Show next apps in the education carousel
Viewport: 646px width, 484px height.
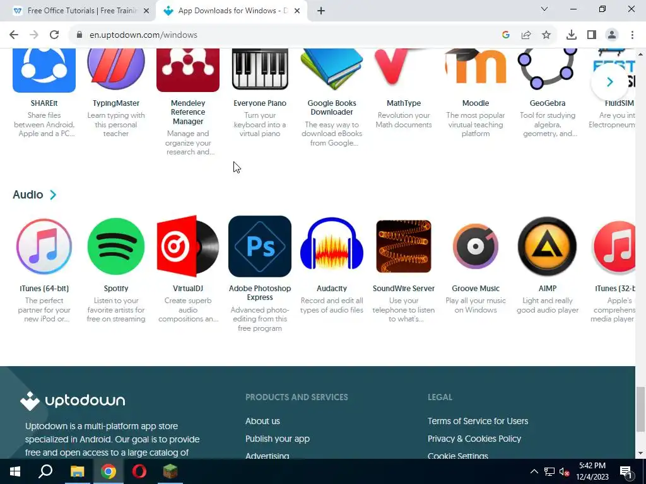pos(609,82)
